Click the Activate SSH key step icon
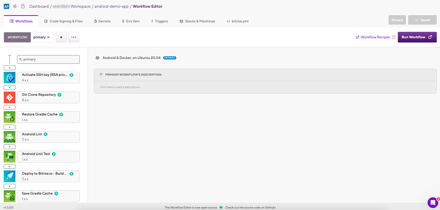This screenshot has width=440, height=210. (x=10, y=77)
